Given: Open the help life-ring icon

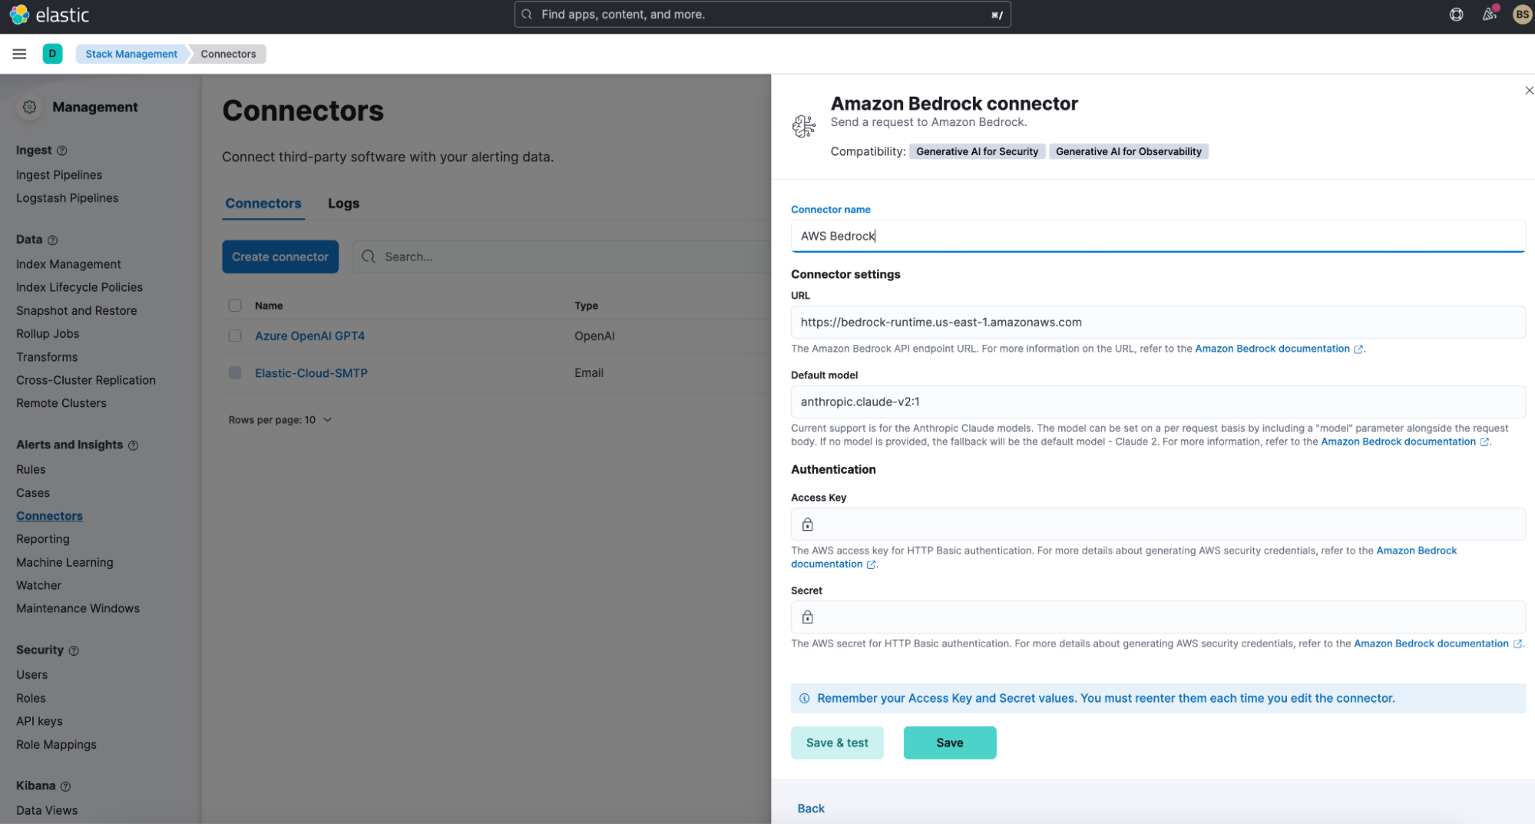Looking at the screenshot, I should click(x=1456, y=14).
